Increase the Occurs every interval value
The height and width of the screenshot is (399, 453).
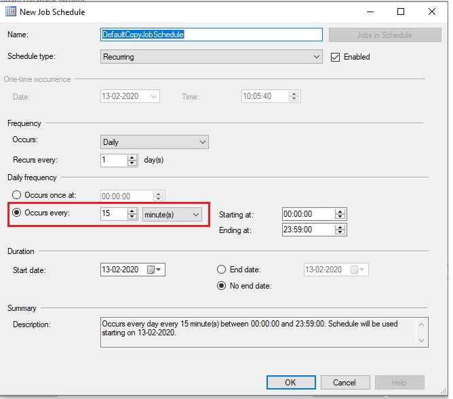(132, 211)
